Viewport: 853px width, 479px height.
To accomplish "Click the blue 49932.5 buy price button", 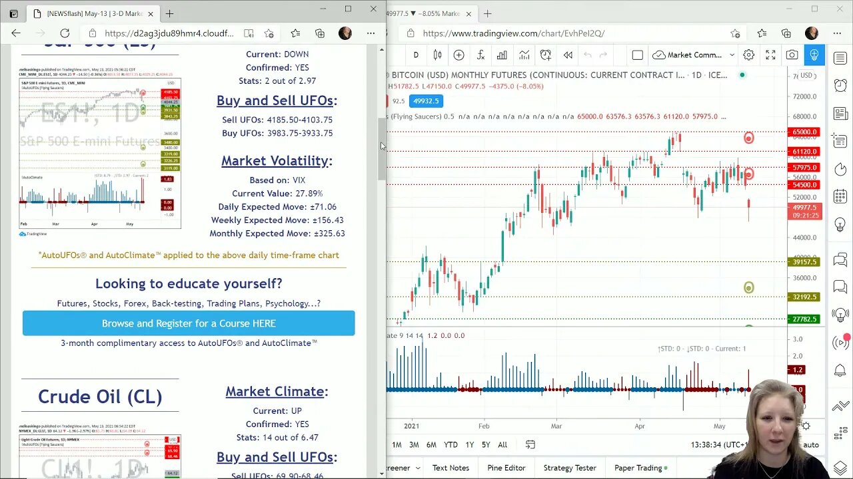I will (426, 100).
